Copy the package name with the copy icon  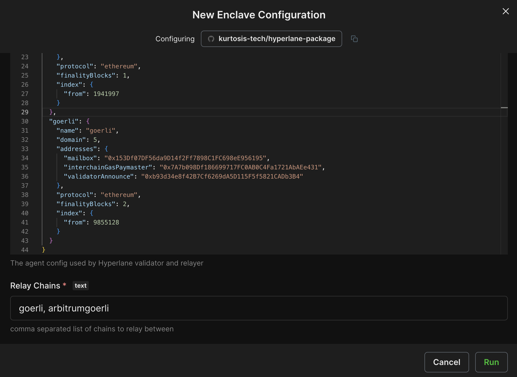pos(354,39)
